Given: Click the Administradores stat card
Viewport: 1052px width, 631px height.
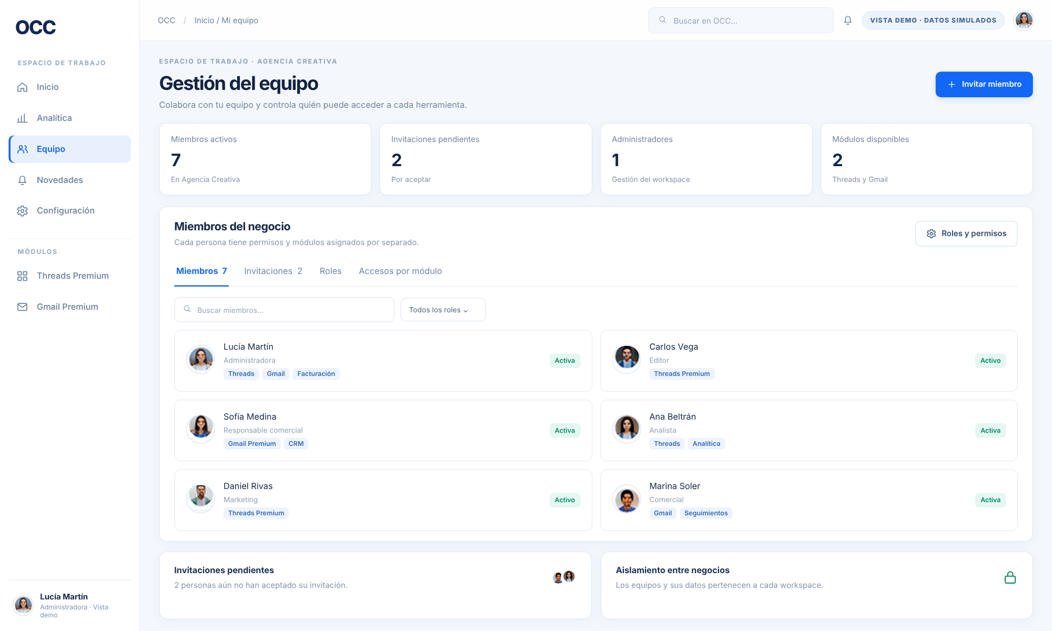Looking at the screenshot, I should 706,159.
